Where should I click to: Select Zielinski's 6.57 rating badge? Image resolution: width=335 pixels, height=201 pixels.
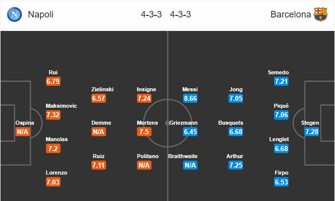[x=98, y=98]
